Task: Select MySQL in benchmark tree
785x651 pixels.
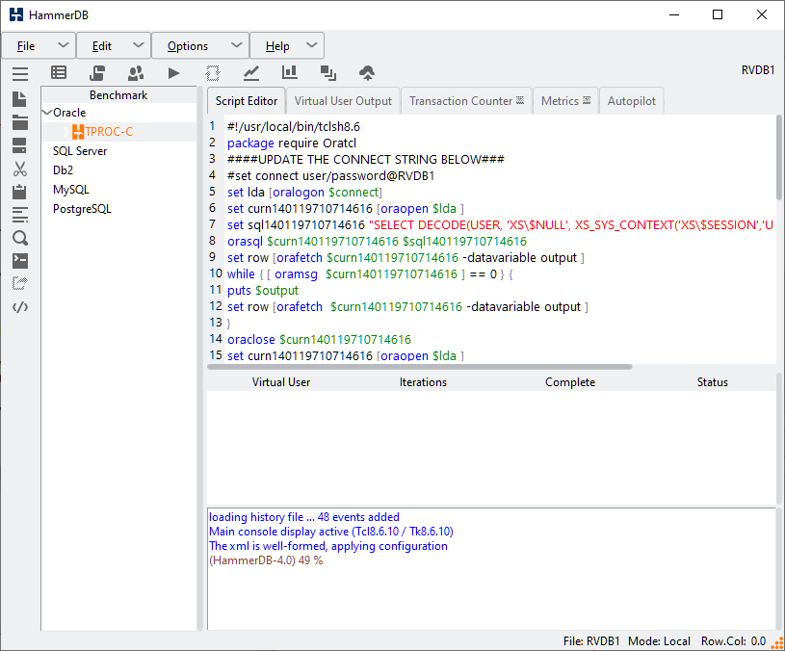Action: (x=71, y=190)
